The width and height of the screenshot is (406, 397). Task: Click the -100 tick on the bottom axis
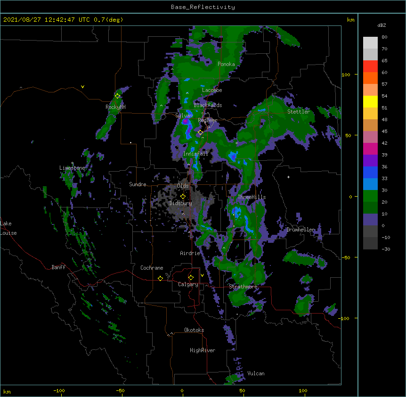point(59,390)
